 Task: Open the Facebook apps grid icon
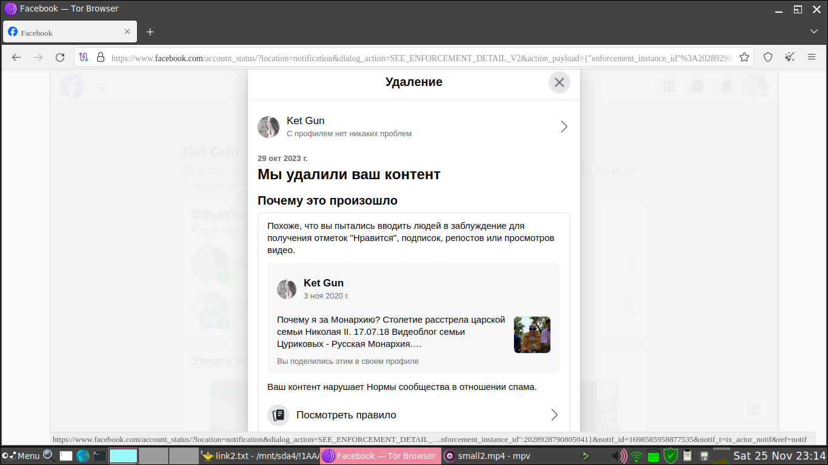coord(668,87)
